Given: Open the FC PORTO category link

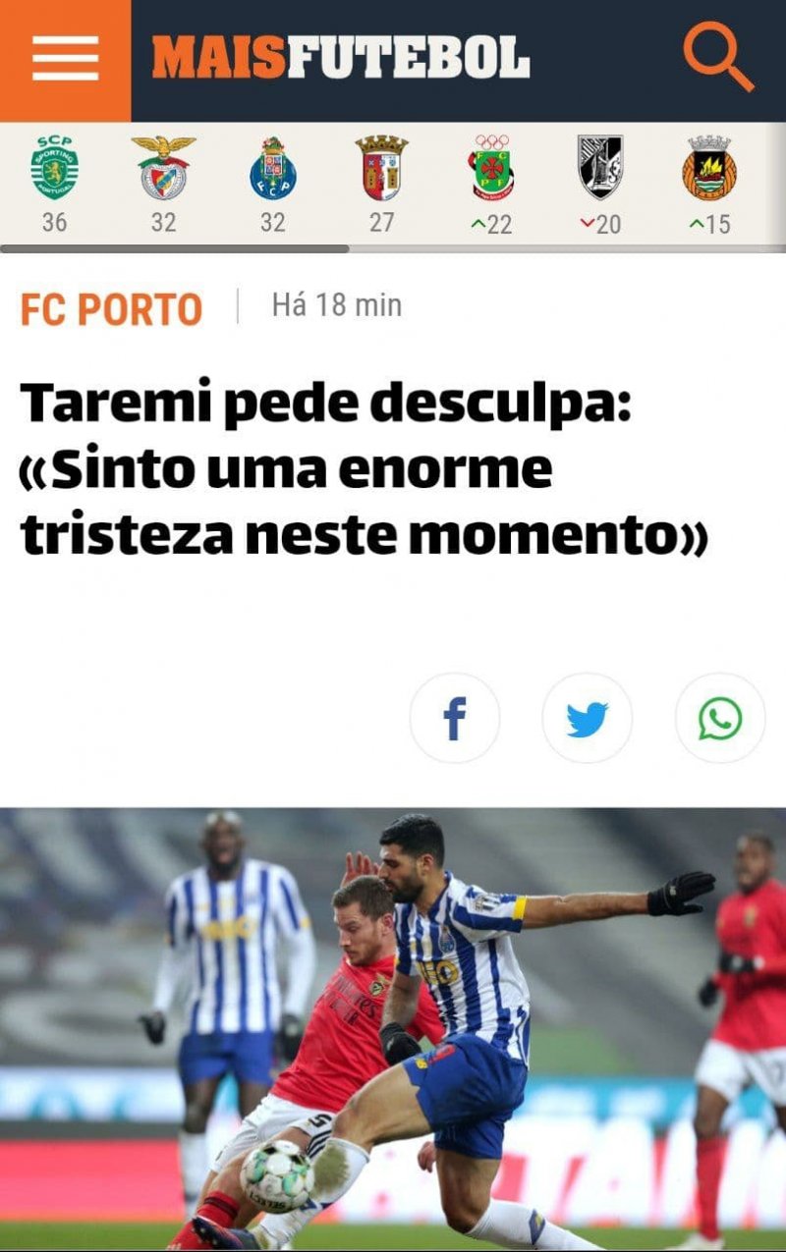Looking at the screenshot, I should pos(111,310).
